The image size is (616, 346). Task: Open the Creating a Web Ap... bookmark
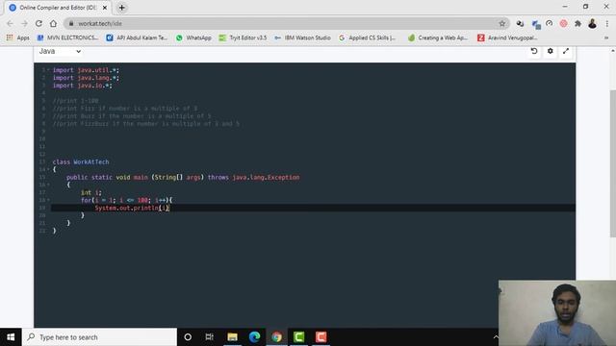[438, 37]
